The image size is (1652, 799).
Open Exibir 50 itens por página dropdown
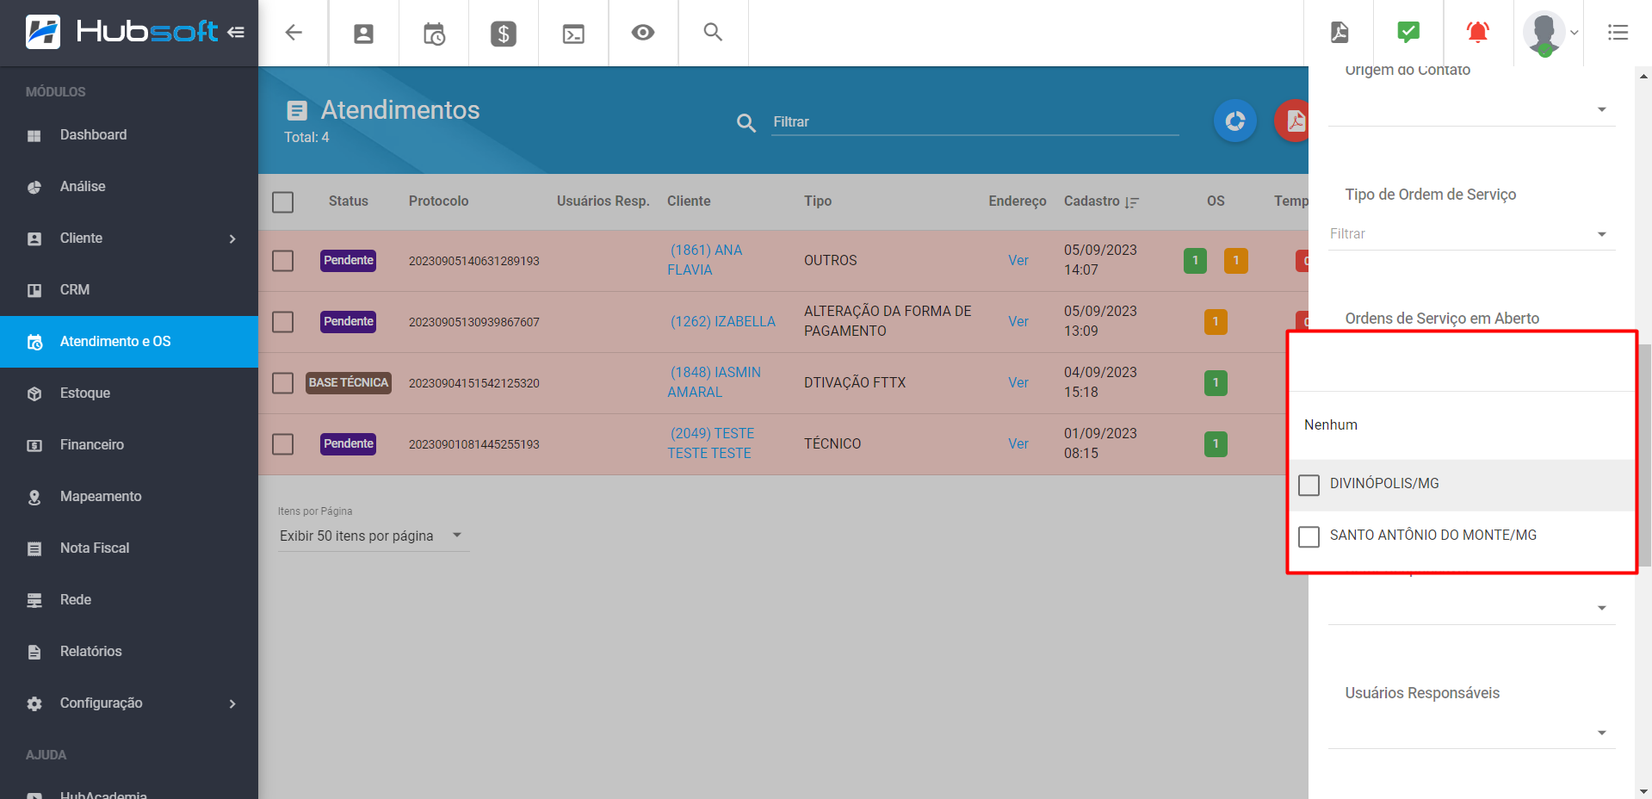pyautogui.click(x=373, y=536)
